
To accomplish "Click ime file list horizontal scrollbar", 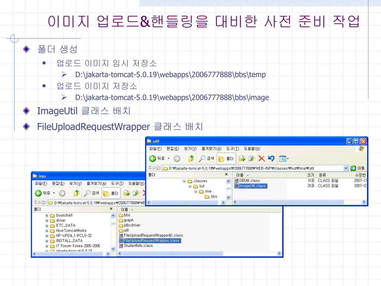I will click(173, 254).
